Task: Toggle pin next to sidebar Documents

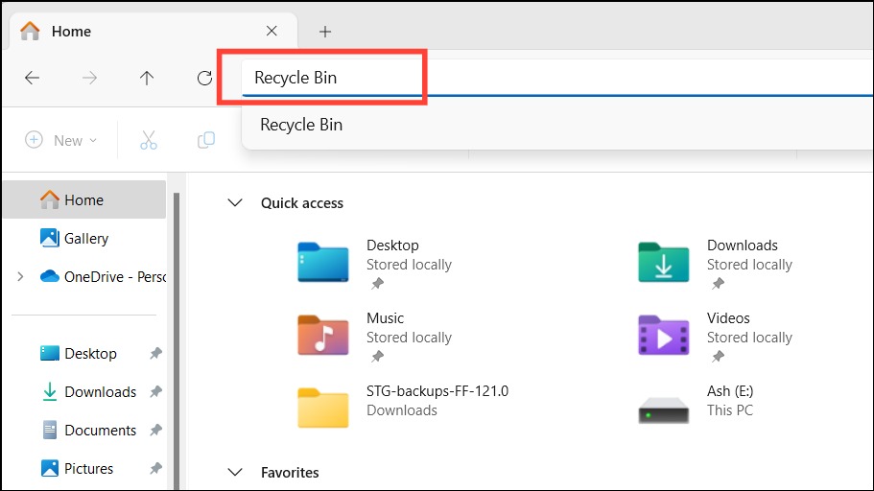Action: [156, 431]
